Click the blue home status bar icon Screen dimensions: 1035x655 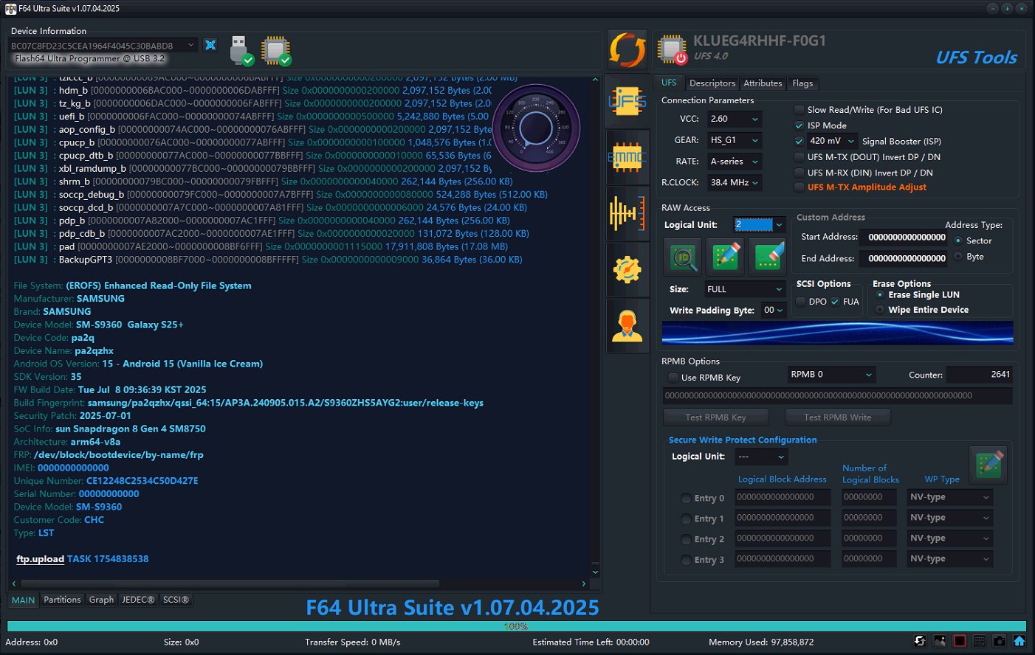point(1019,641)
